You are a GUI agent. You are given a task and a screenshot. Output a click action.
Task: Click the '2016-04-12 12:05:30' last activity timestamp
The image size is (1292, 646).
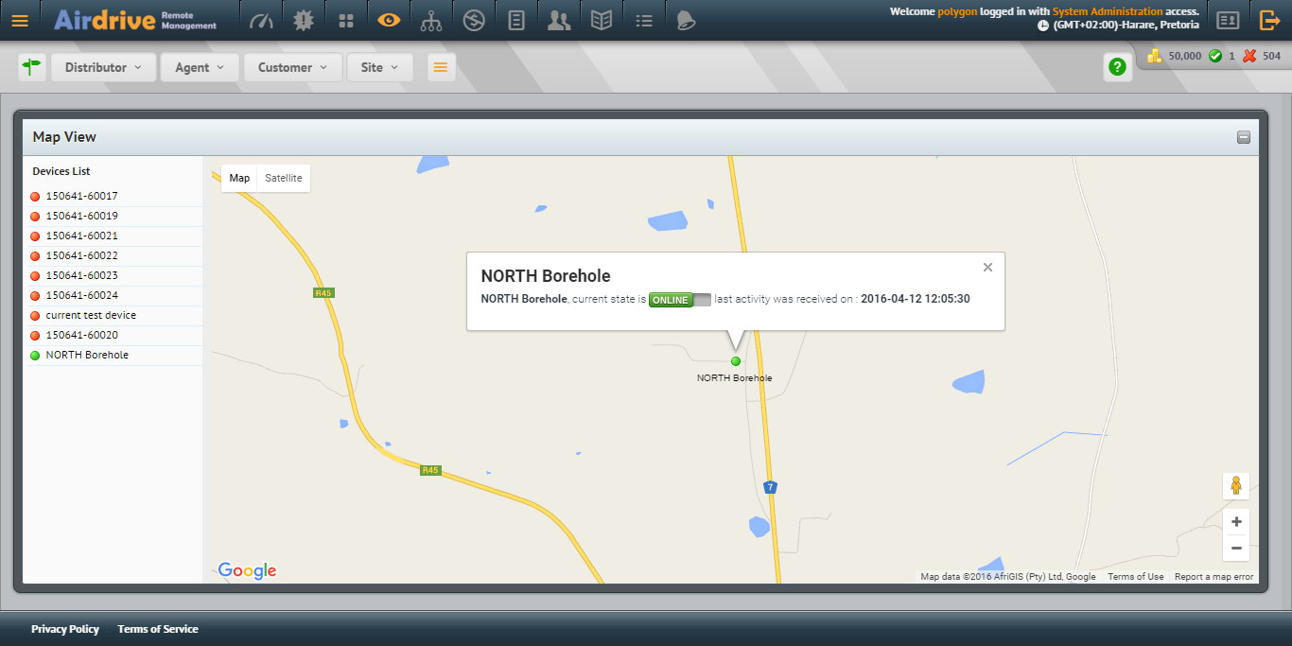[916, 299]
